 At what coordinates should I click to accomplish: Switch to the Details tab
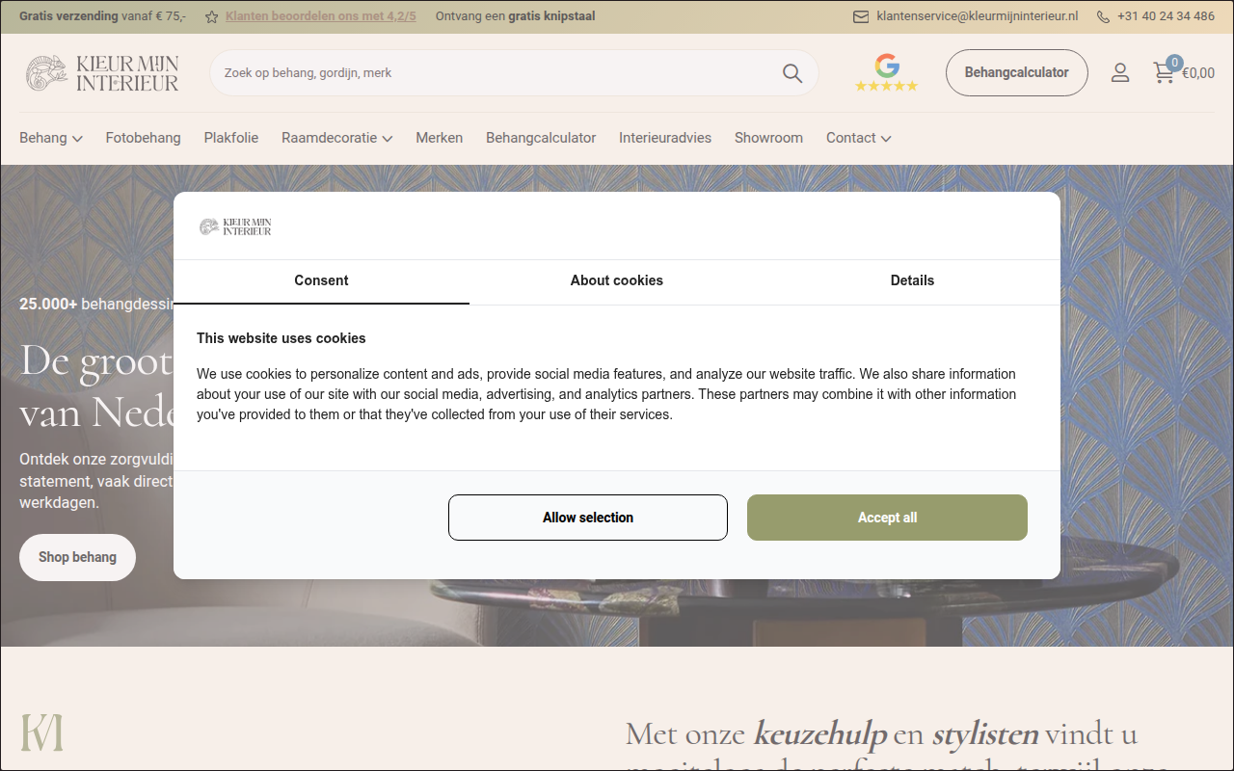tap(912, 281)
